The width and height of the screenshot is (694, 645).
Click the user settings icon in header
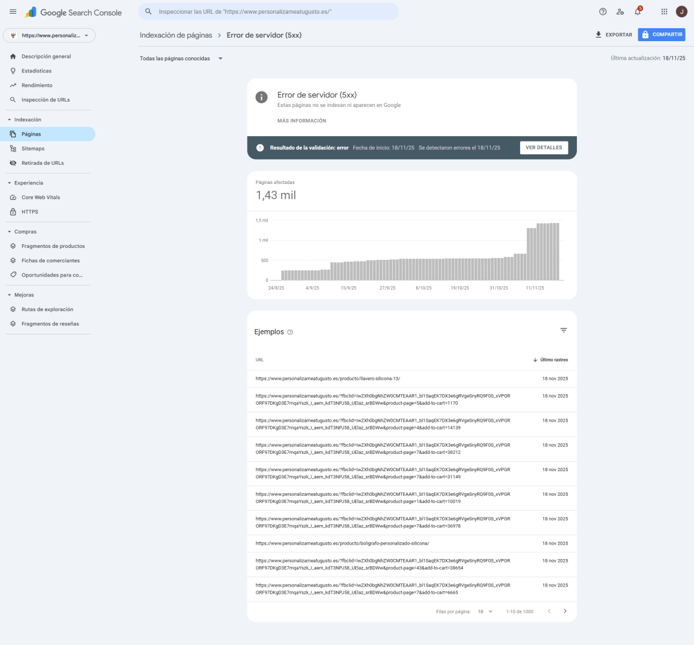pos(620,12)
